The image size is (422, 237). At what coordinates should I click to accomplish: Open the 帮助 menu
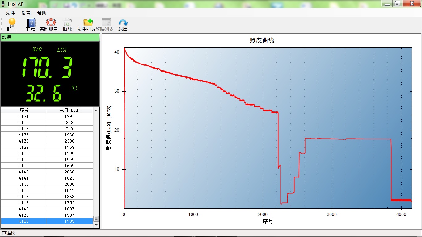point(42,13)
